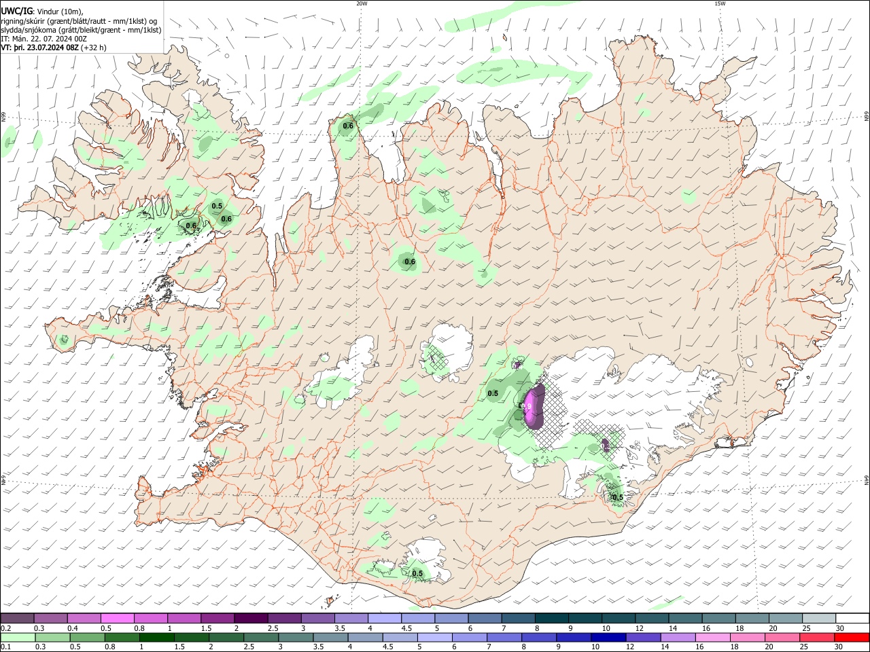The image size is (870, 652).
Task: Click the '15W' longitude label at top
Action: pos(719,3)
